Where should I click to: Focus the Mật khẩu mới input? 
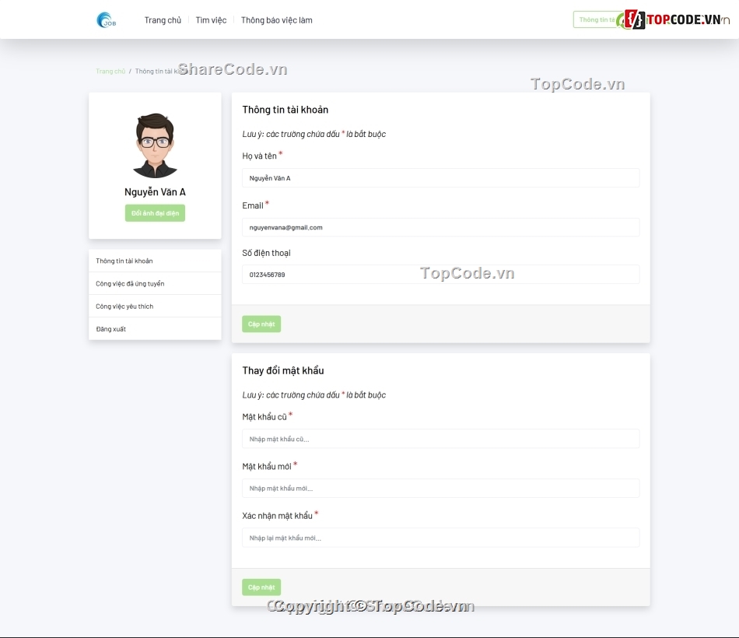click(440, 488)
